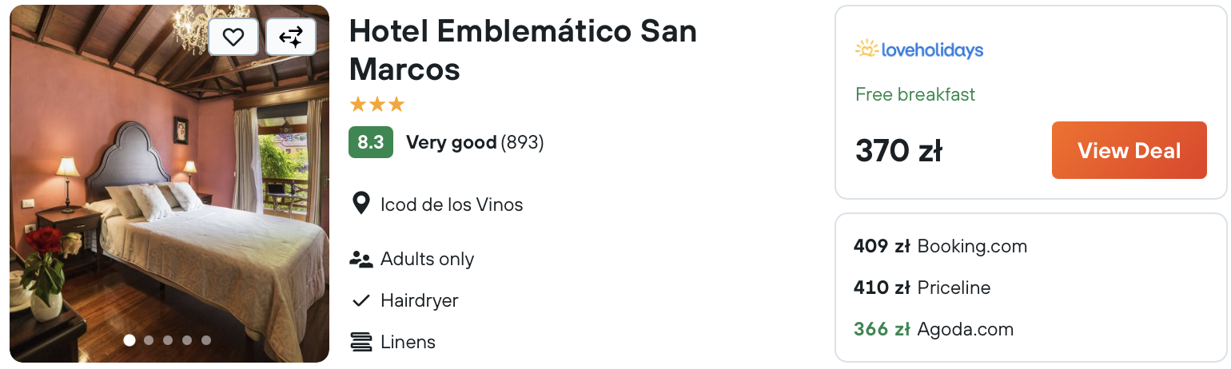This screenshot has width=1231, height=369.
Task: Click the View Deal button
Action: click(x=1129, y=150)
